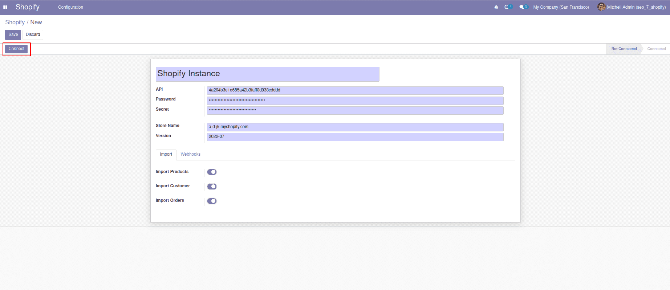Screen dimensions: 670x290
Task: Click the Shopify app title
Action: coord(28,7)
